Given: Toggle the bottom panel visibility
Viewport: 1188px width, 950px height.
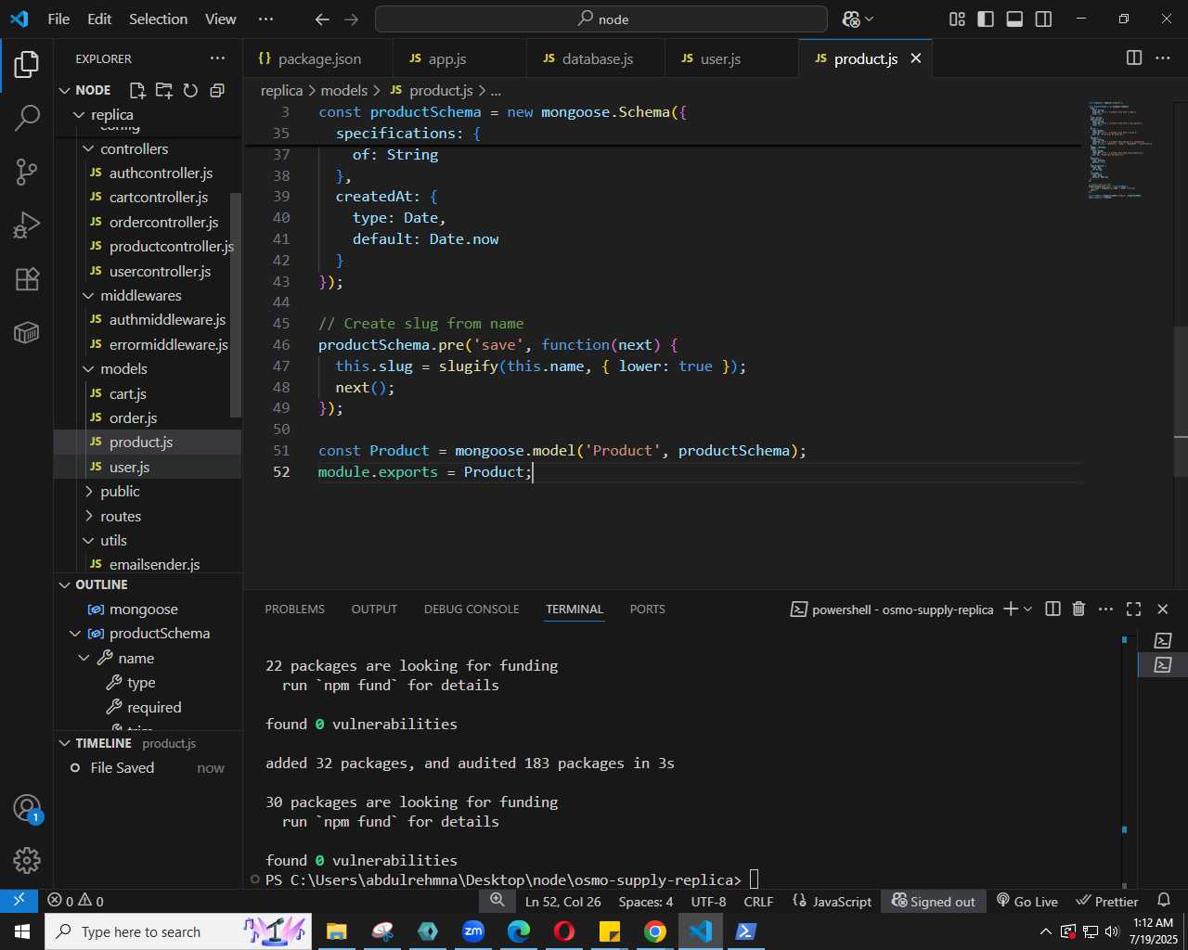Looking at the screenshot, I should click(1014, 19).
